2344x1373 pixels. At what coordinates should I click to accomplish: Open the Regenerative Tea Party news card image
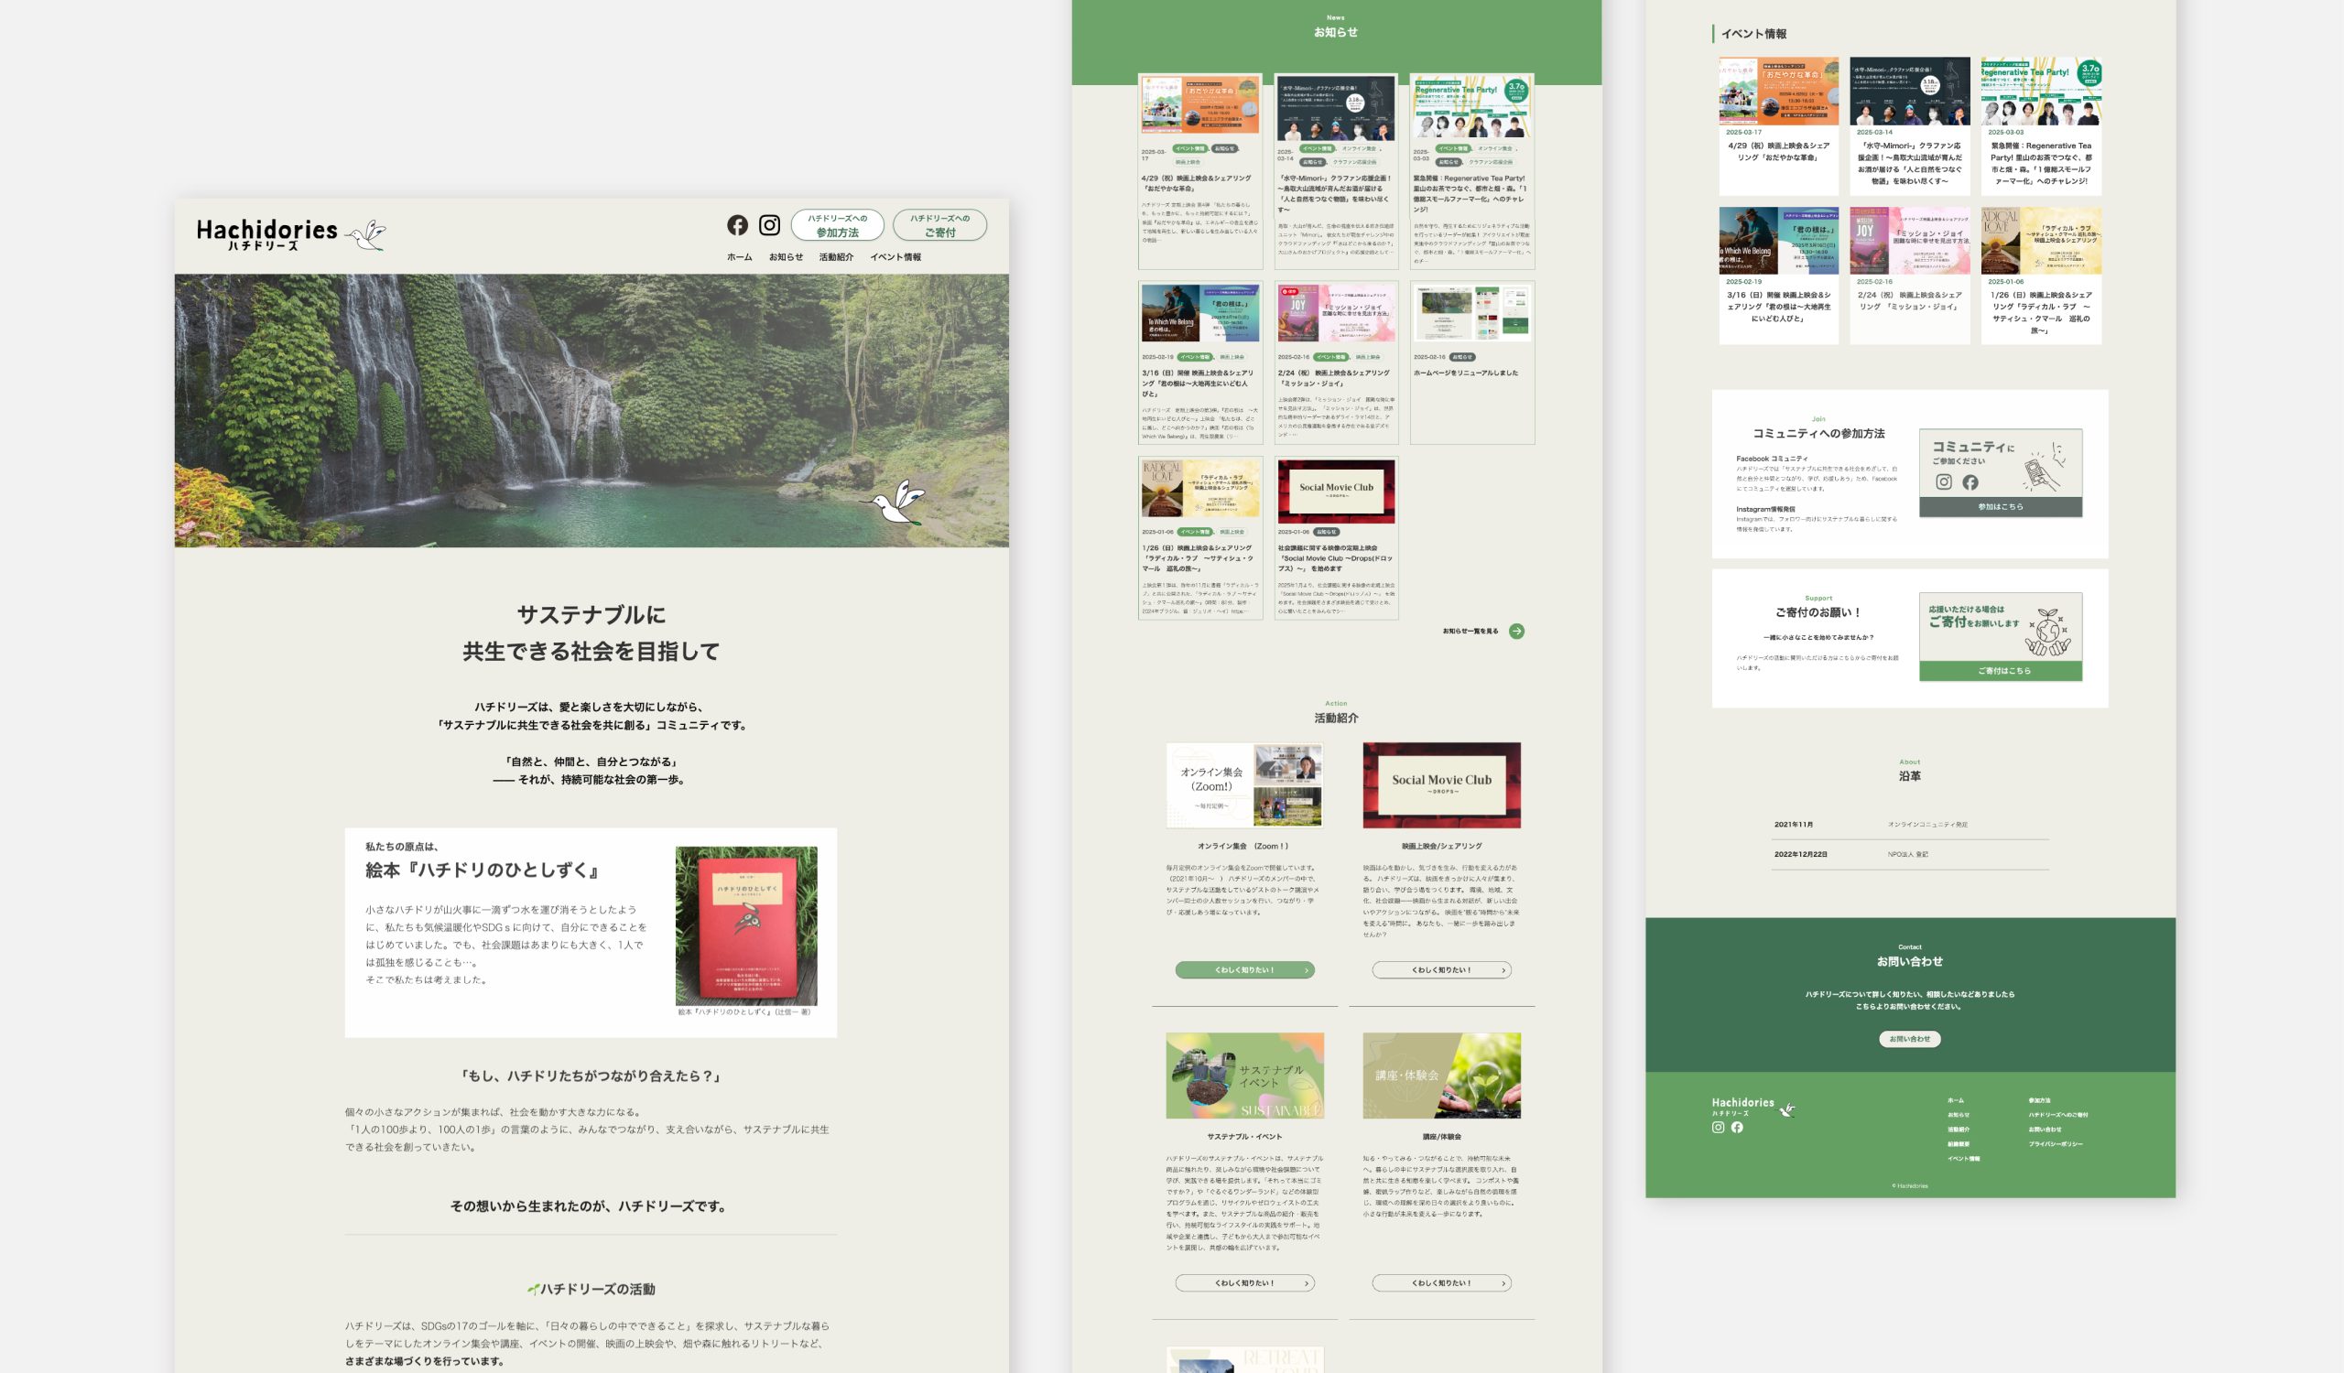tap(1471, 108)
